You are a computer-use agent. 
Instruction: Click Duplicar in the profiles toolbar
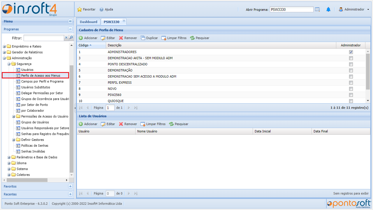click(149, 38)
